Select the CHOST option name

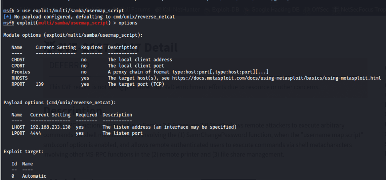(18, 59)
